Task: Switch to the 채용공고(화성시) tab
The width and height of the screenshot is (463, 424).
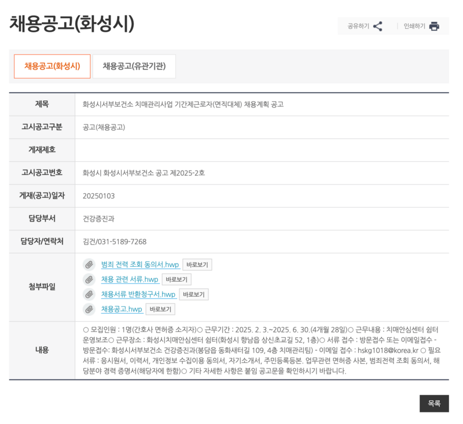Action: tap(52, 67)
